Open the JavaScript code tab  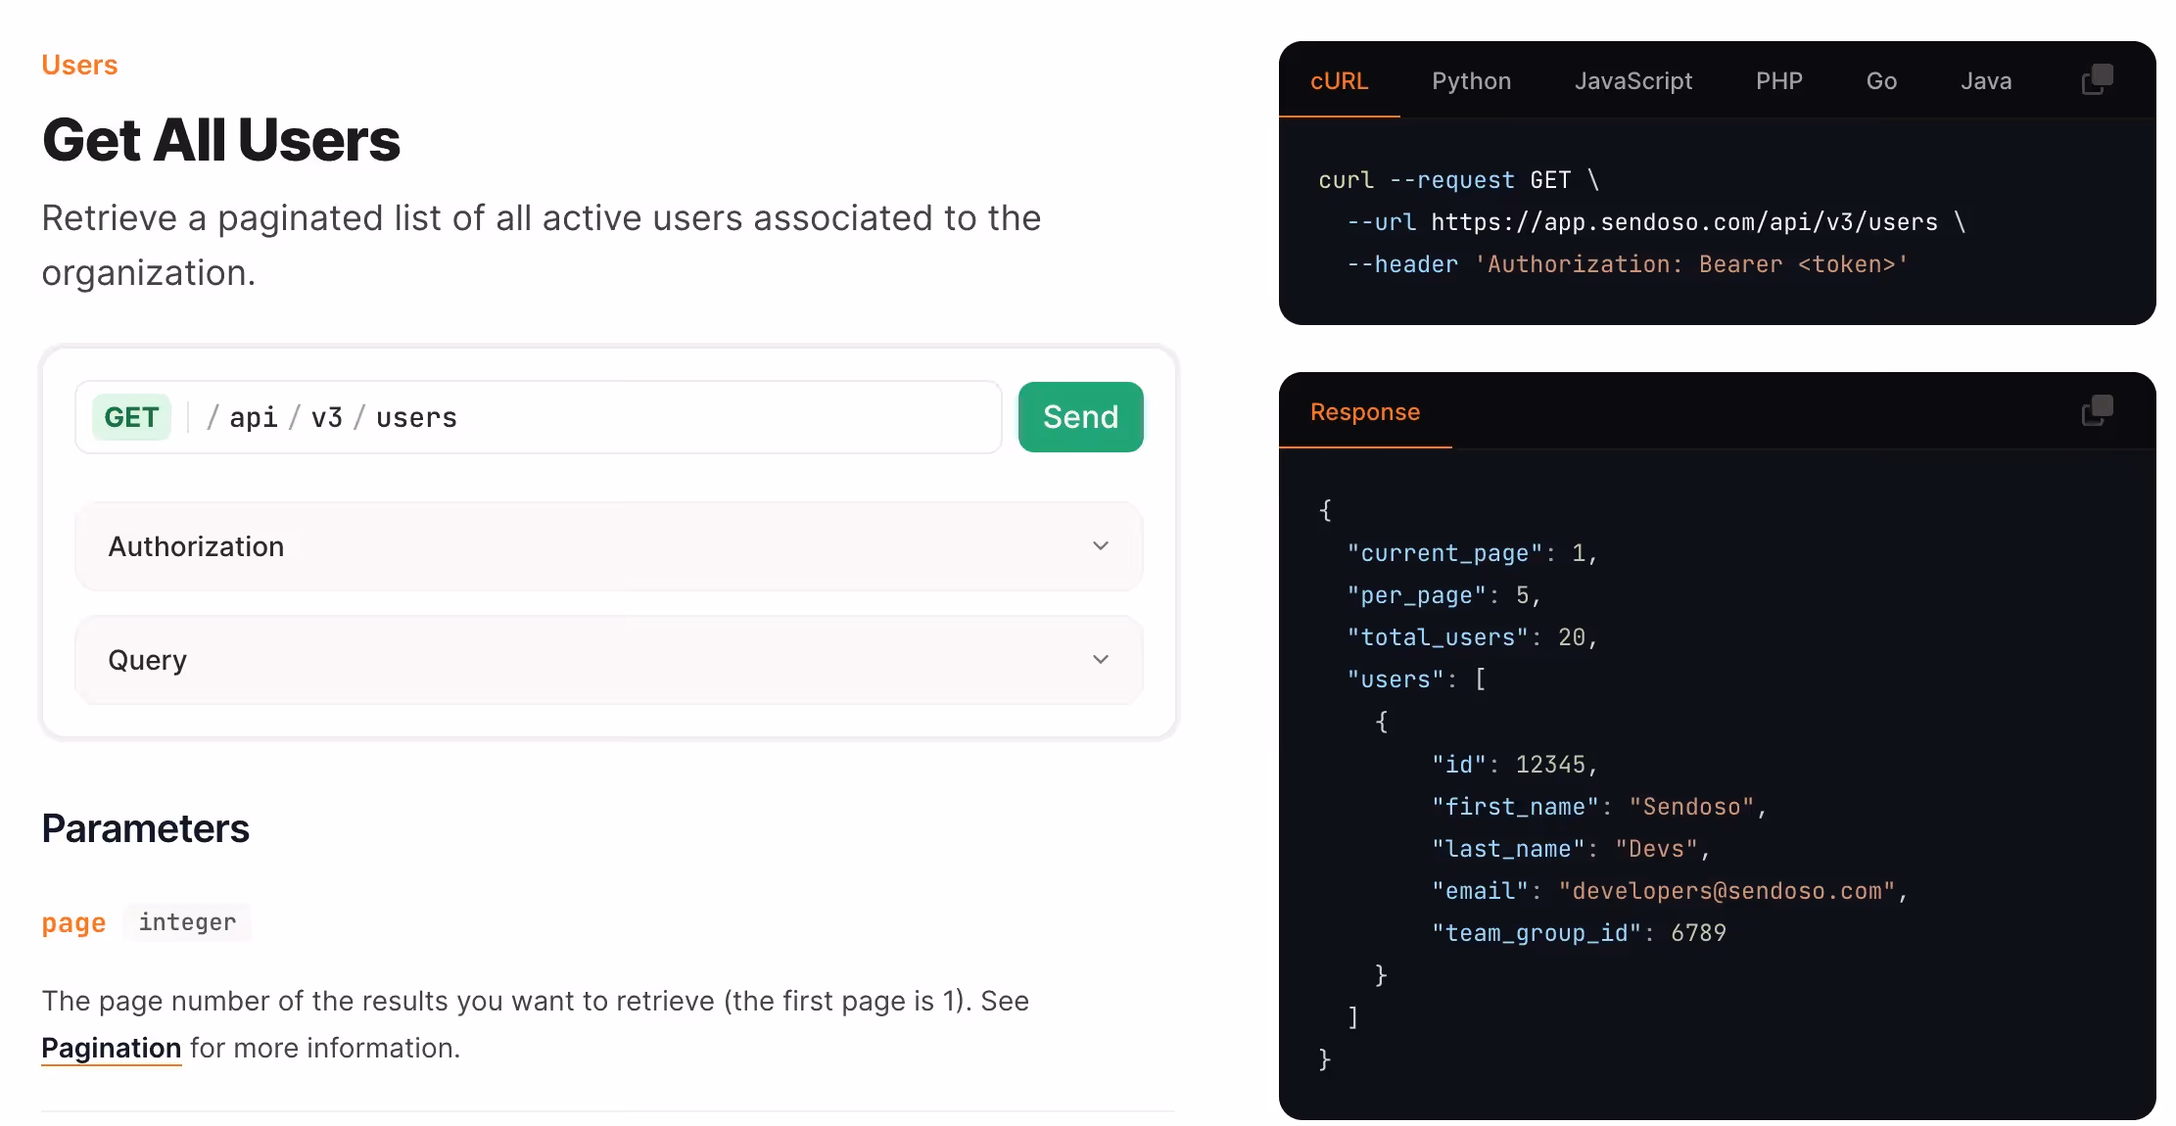pos(1632,81)
